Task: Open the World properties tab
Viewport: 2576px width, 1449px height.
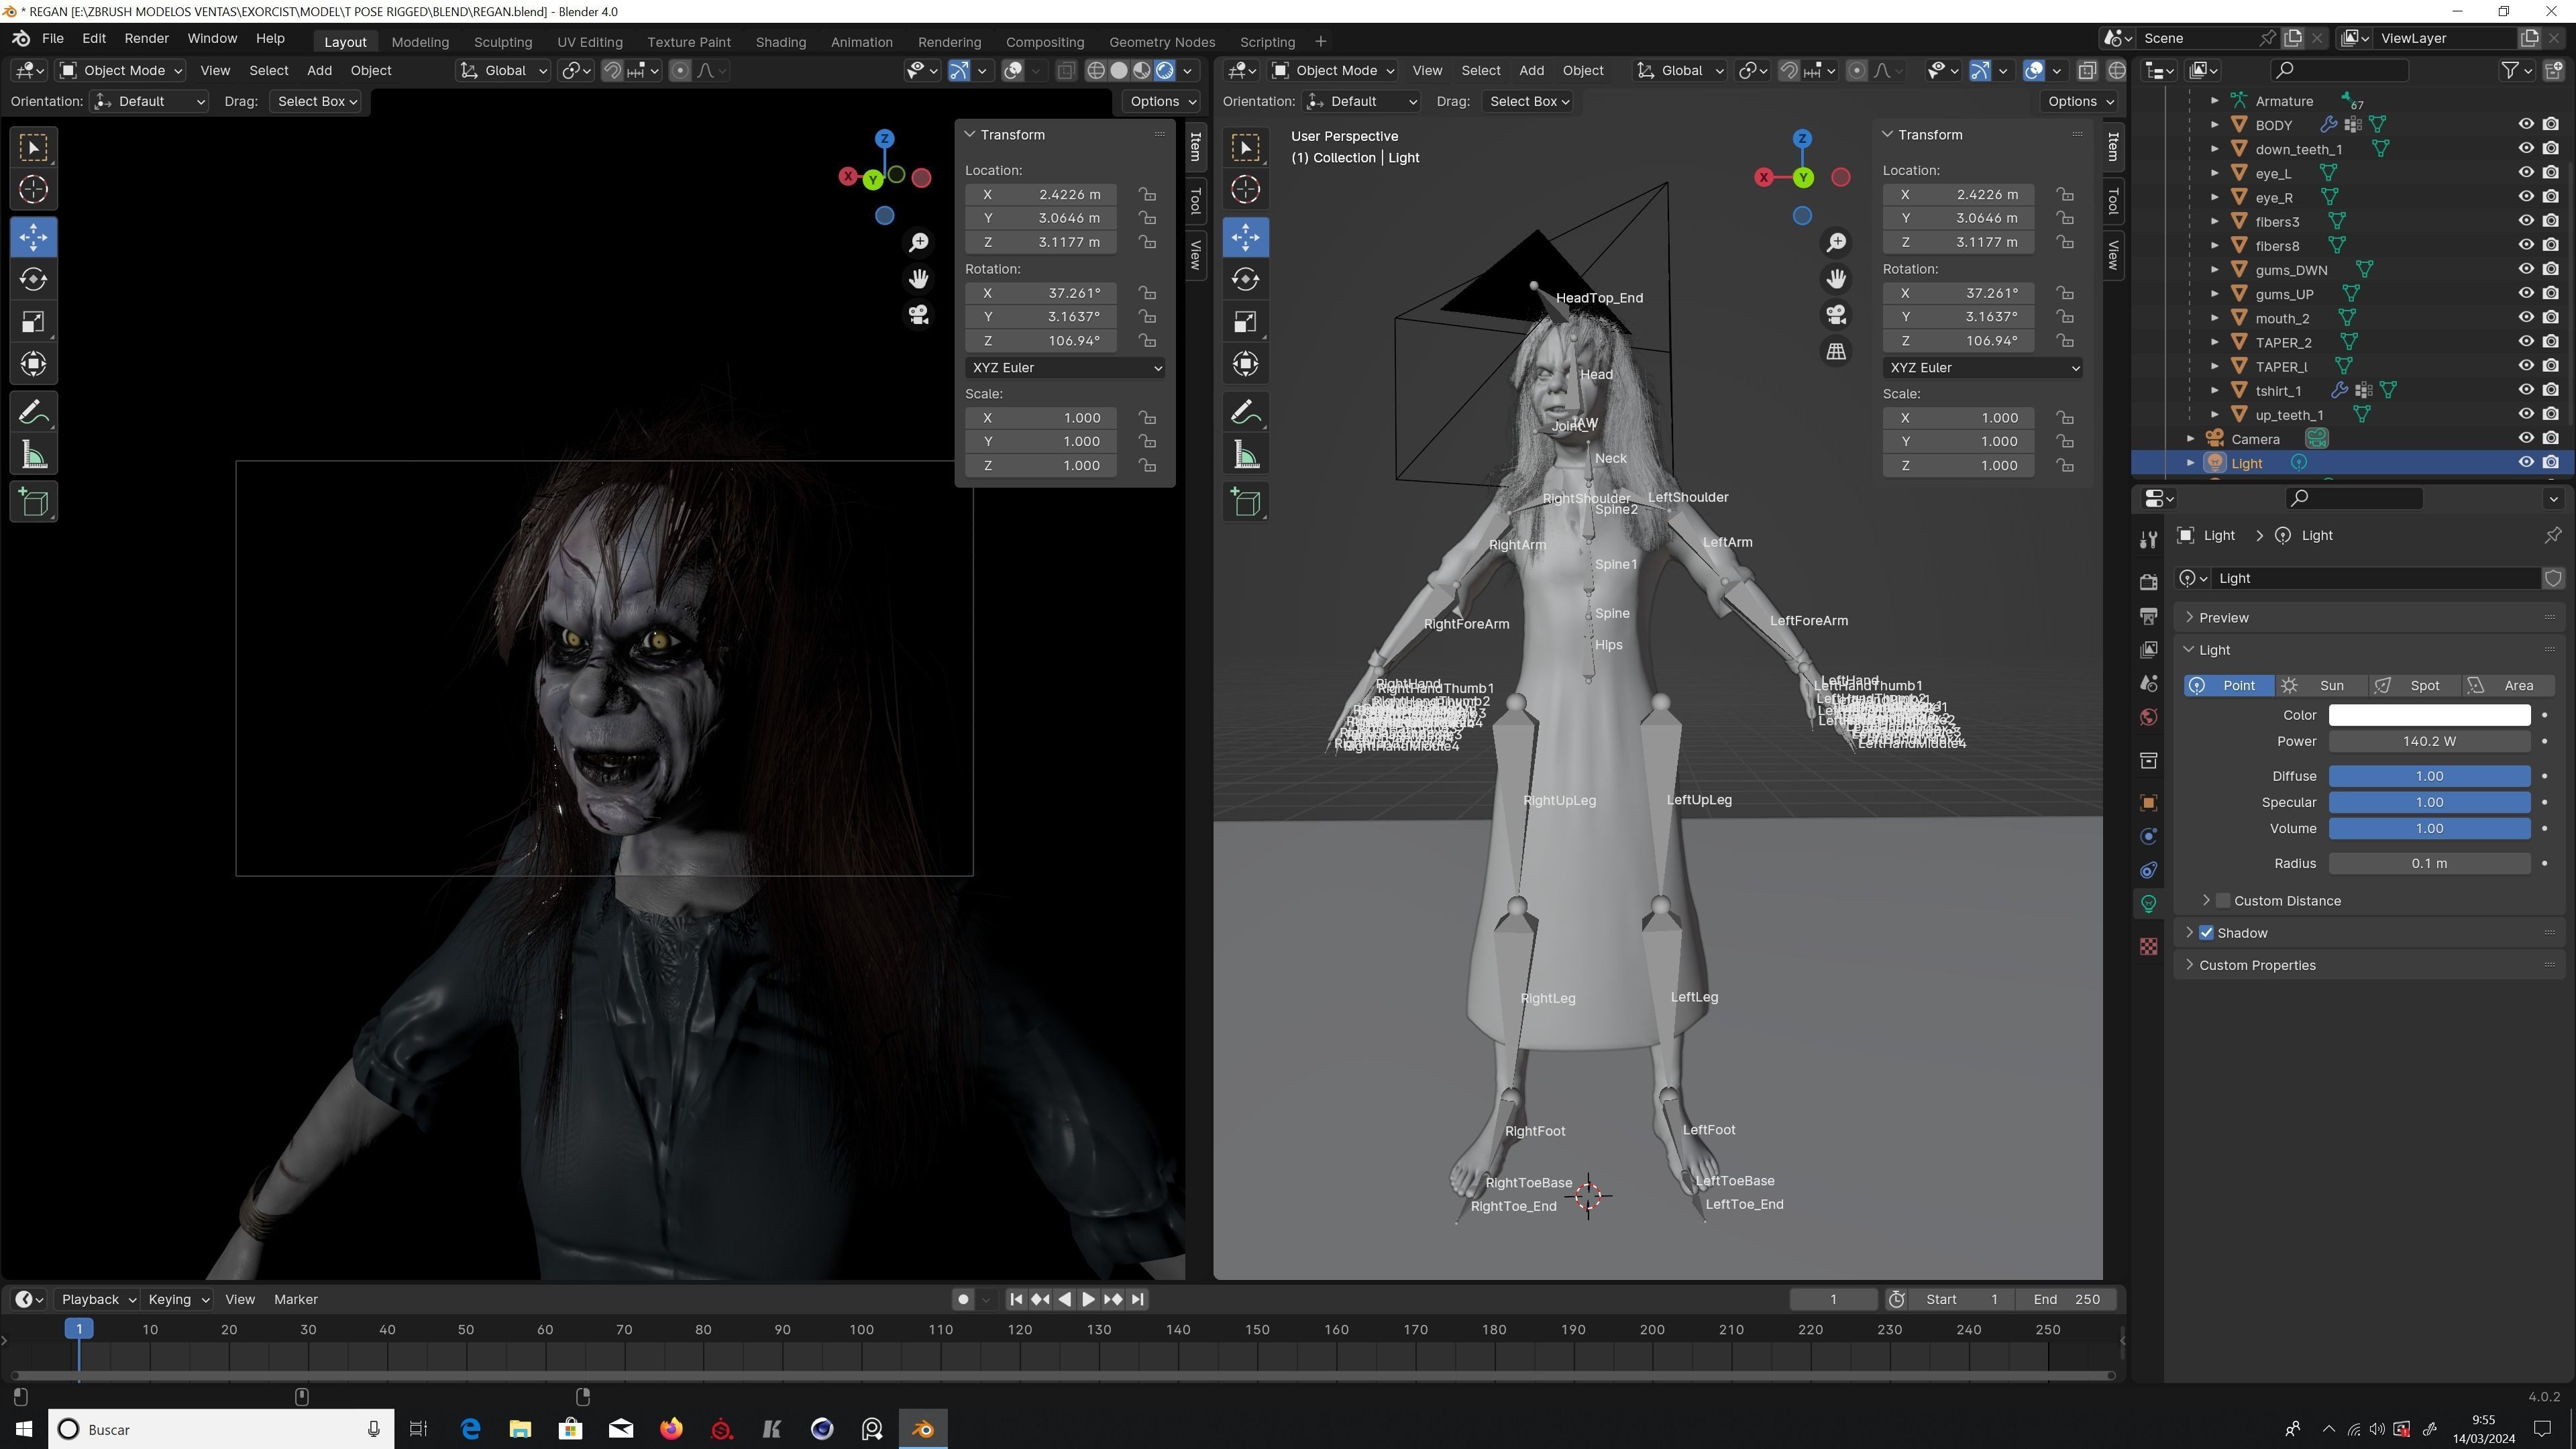Action: click(2148, 717)
